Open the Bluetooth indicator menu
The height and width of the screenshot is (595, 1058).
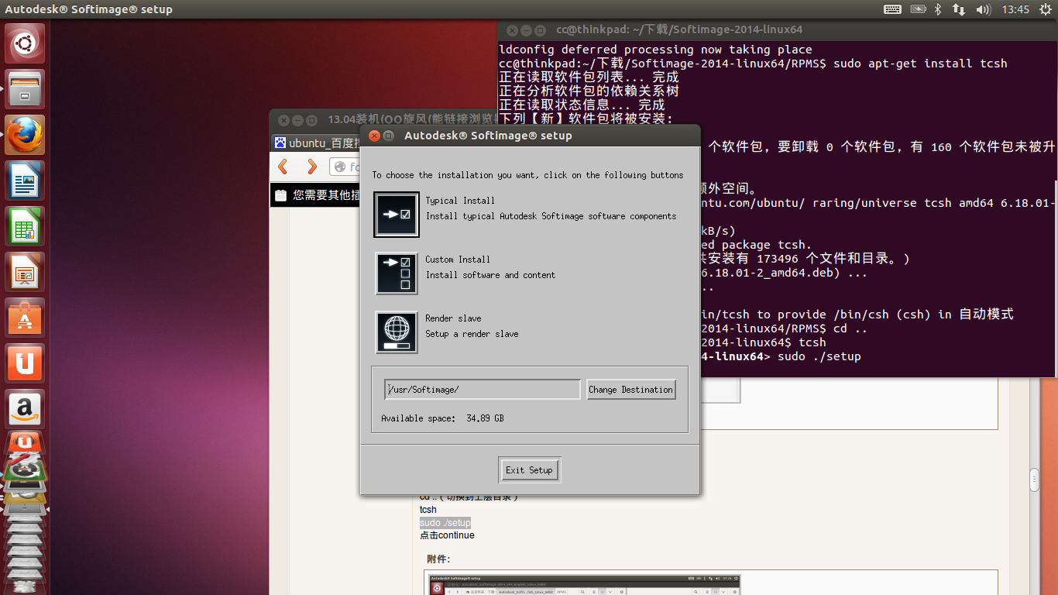coord(937,9)
